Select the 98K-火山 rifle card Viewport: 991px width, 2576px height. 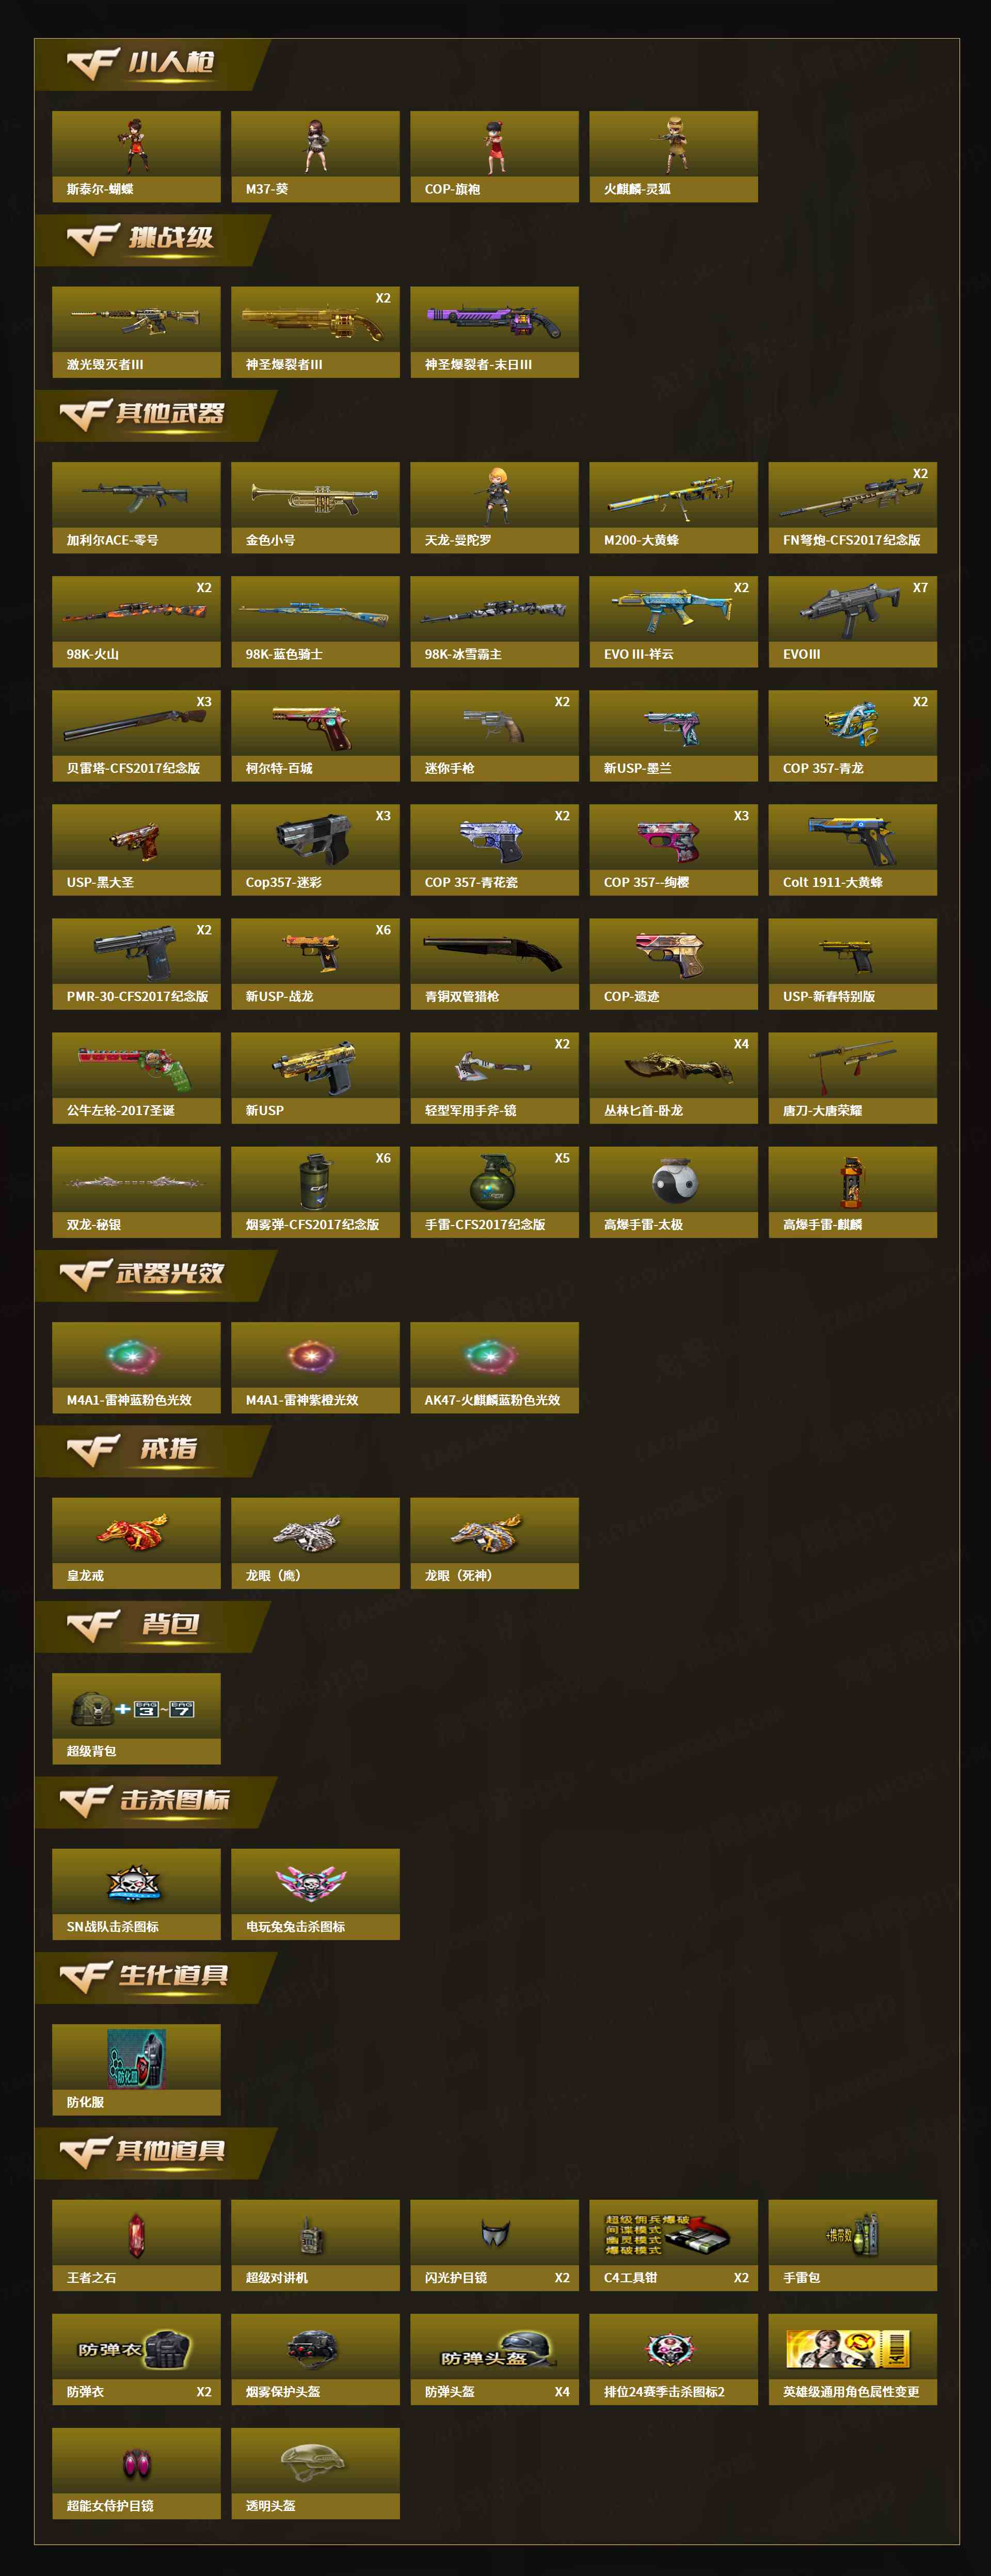coord(136,621)
